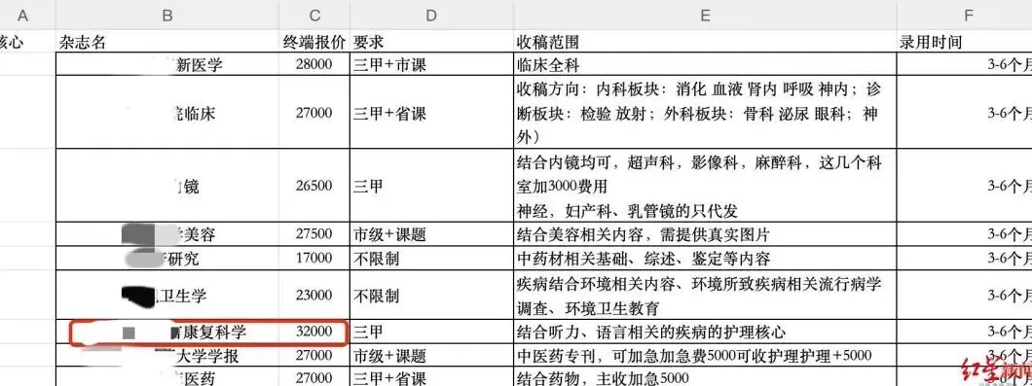Select the cell starting 中医药专刊

[705, 356]
